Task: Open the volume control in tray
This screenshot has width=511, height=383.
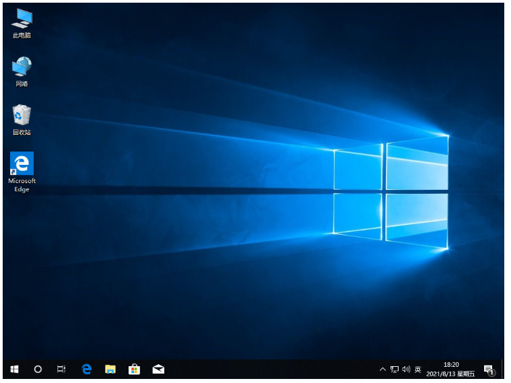Action: pos(406,369)
